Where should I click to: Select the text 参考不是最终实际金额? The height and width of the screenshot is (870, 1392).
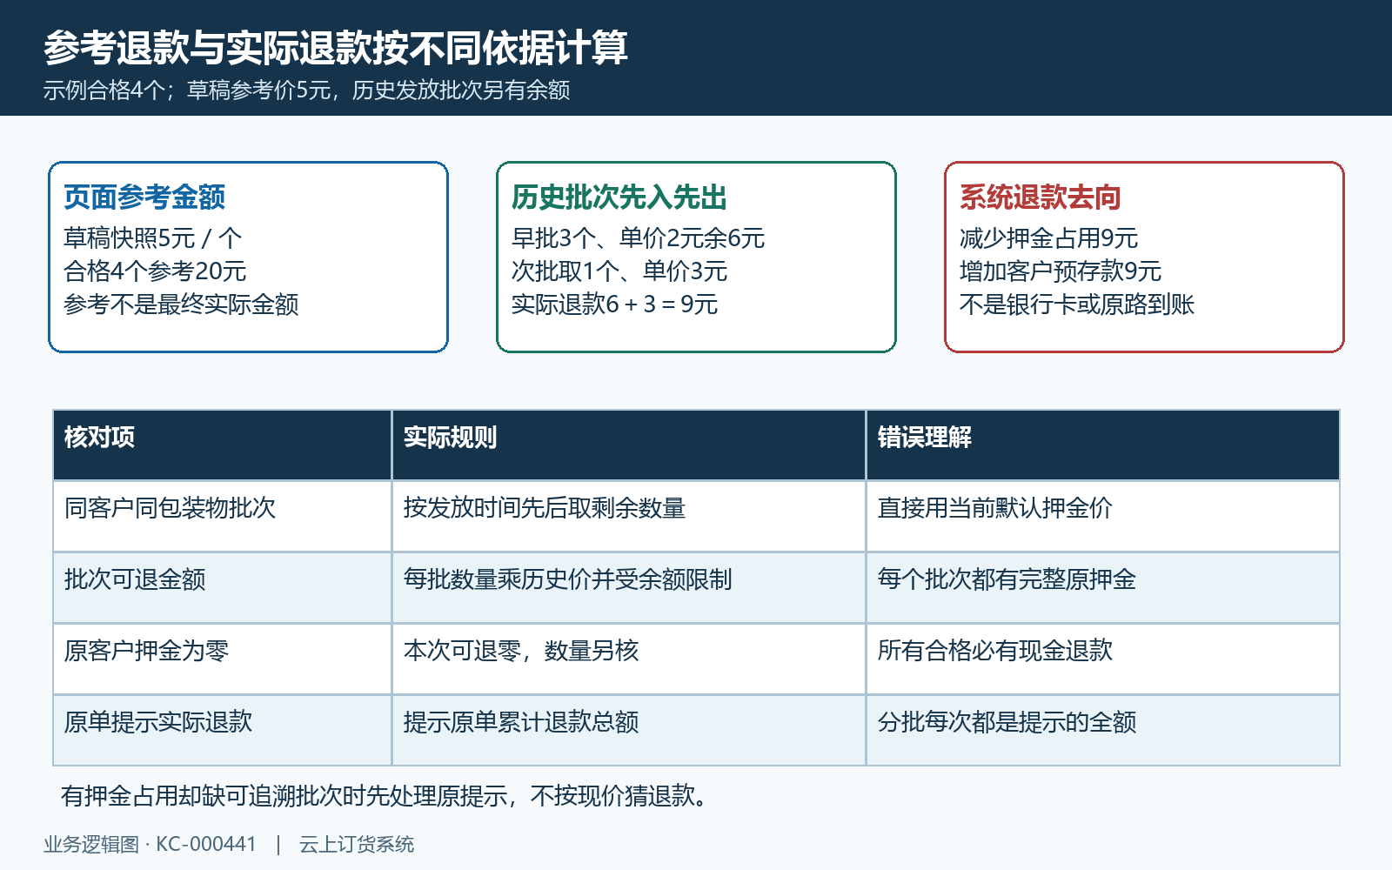[x=181, y=304]
